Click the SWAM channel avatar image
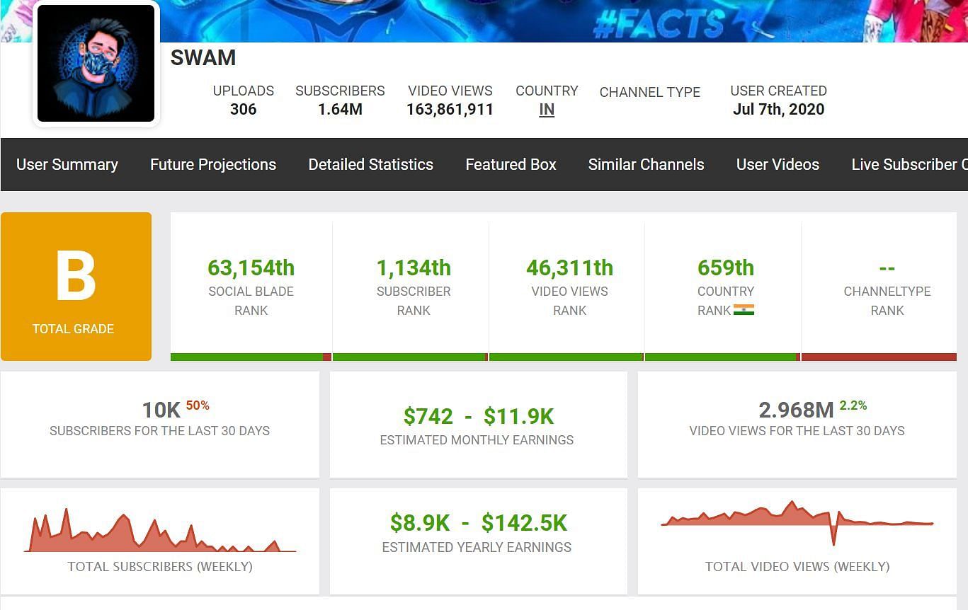Screen dimensions: 968x610 [96, 63]
